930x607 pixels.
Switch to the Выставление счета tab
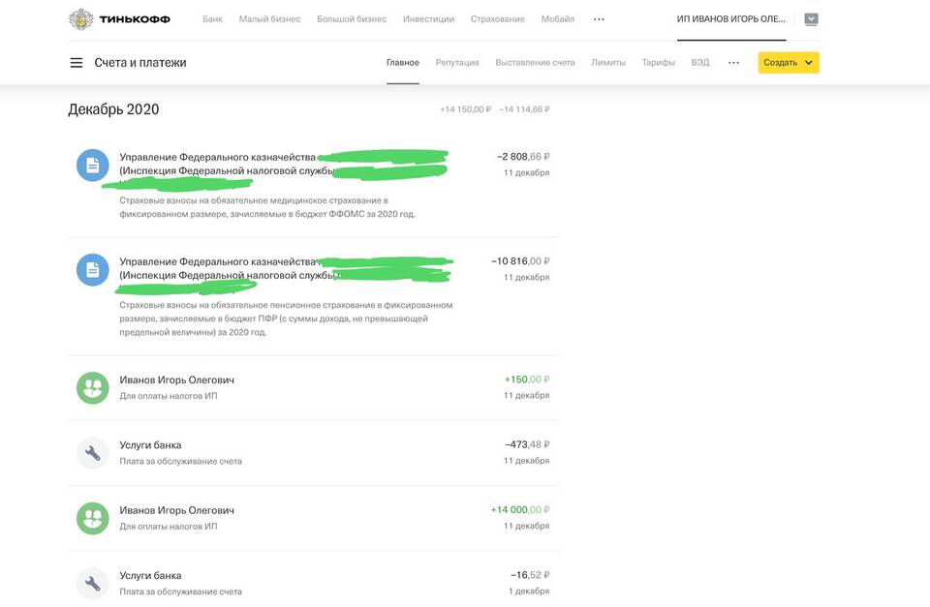point(535,63)
